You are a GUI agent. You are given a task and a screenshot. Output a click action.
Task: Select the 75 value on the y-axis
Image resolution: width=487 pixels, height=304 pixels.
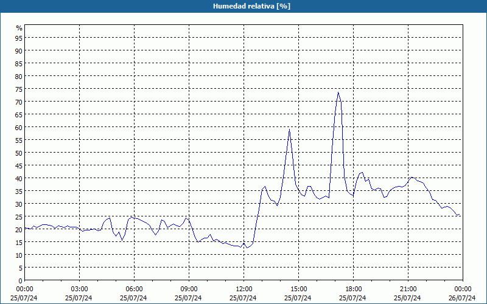[19, 89]
